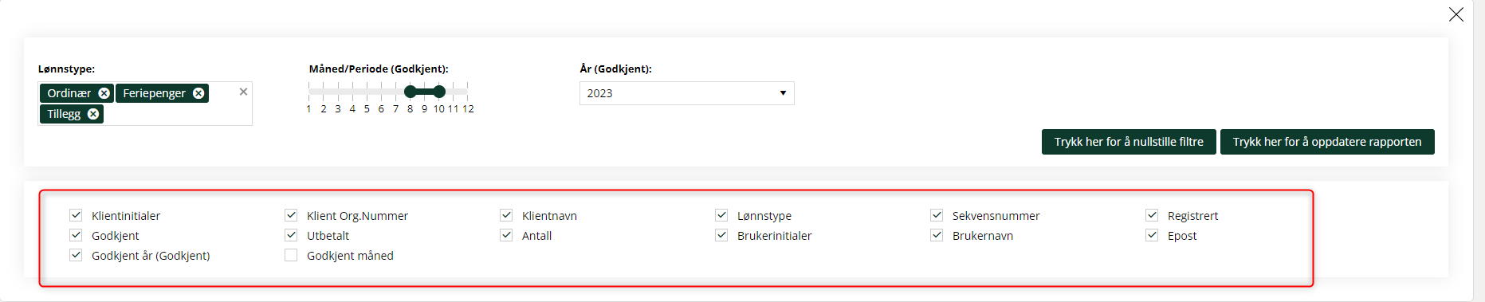Select month 8 slider handle
The height and width of the screenshot is (302, 1485).
point(411,92)
